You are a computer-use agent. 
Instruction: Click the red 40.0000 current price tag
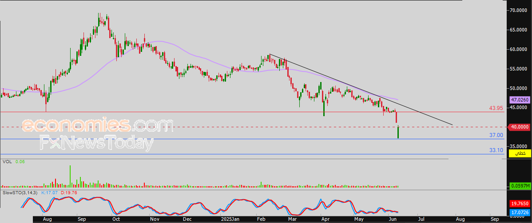[519, 127]
